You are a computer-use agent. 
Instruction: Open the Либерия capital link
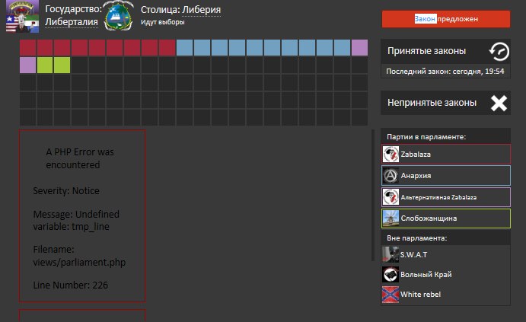point(201,10)
